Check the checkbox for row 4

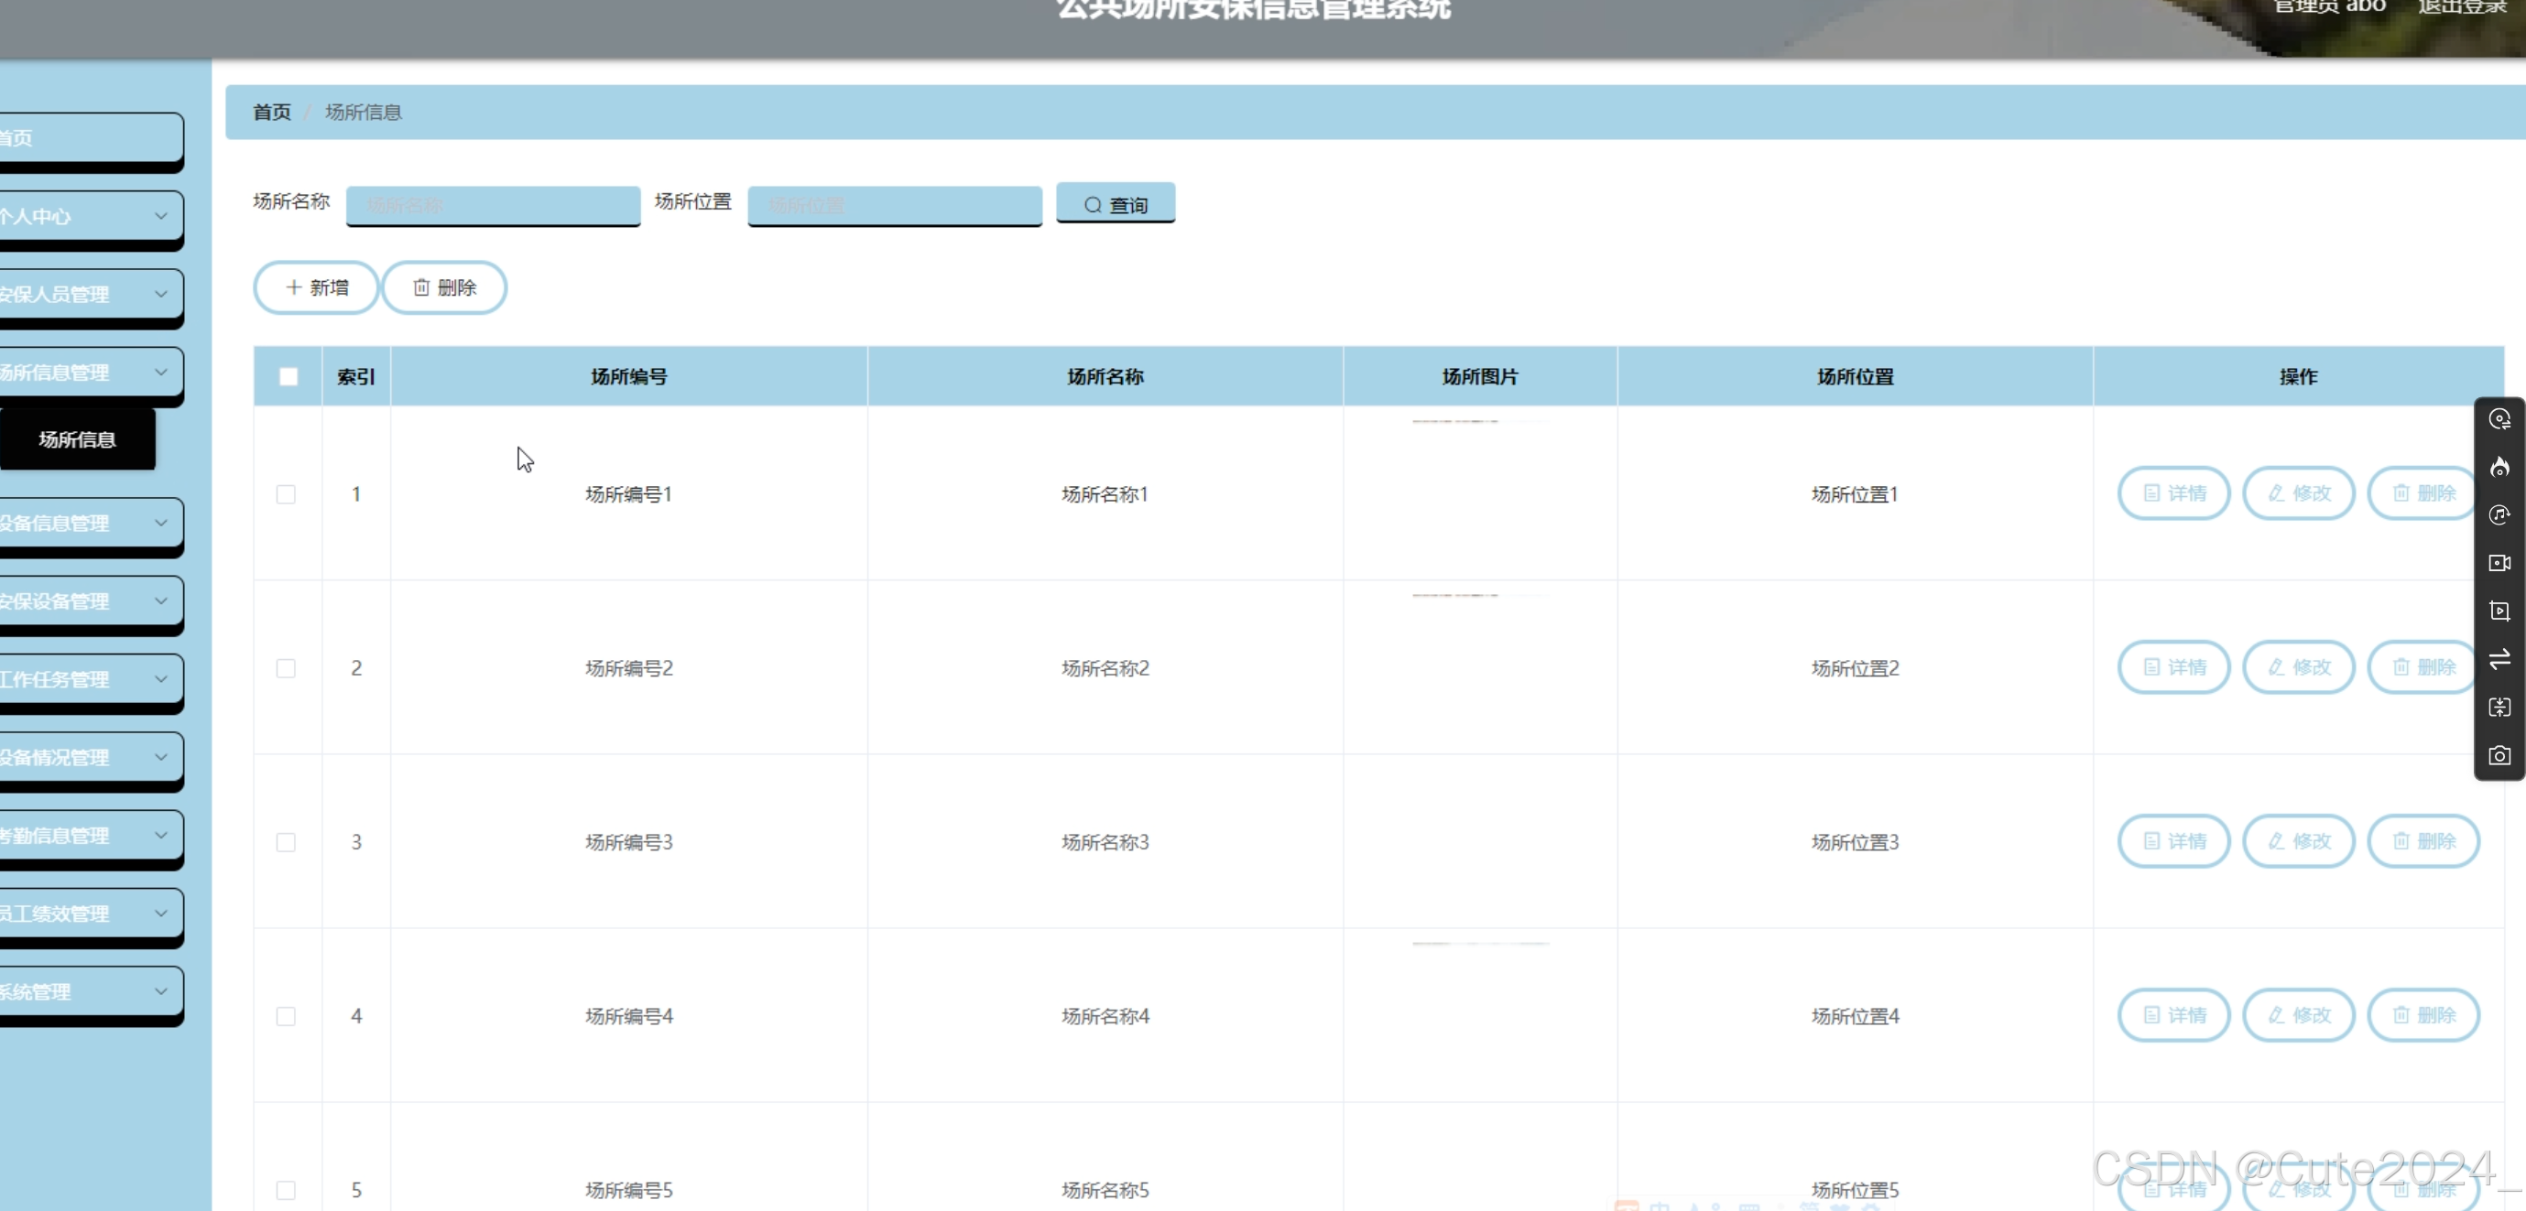tap(286, 1016)
